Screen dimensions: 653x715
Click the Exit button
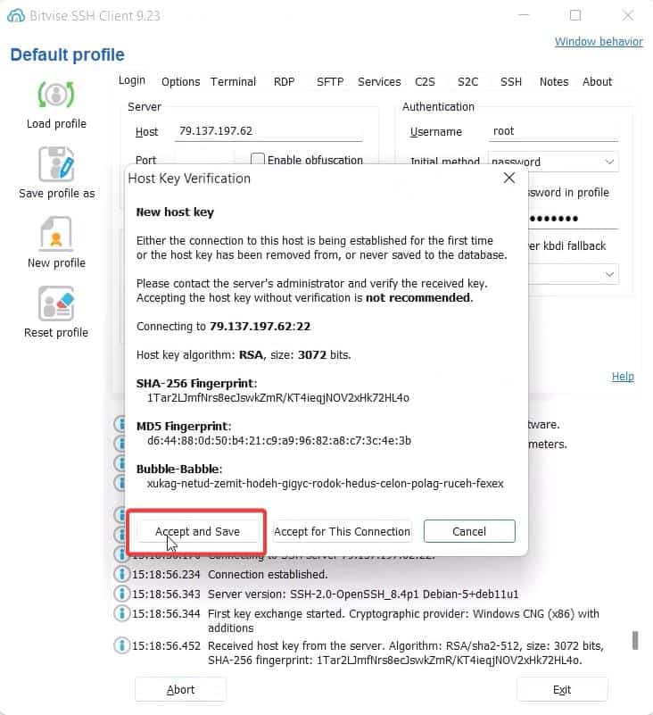562,689
